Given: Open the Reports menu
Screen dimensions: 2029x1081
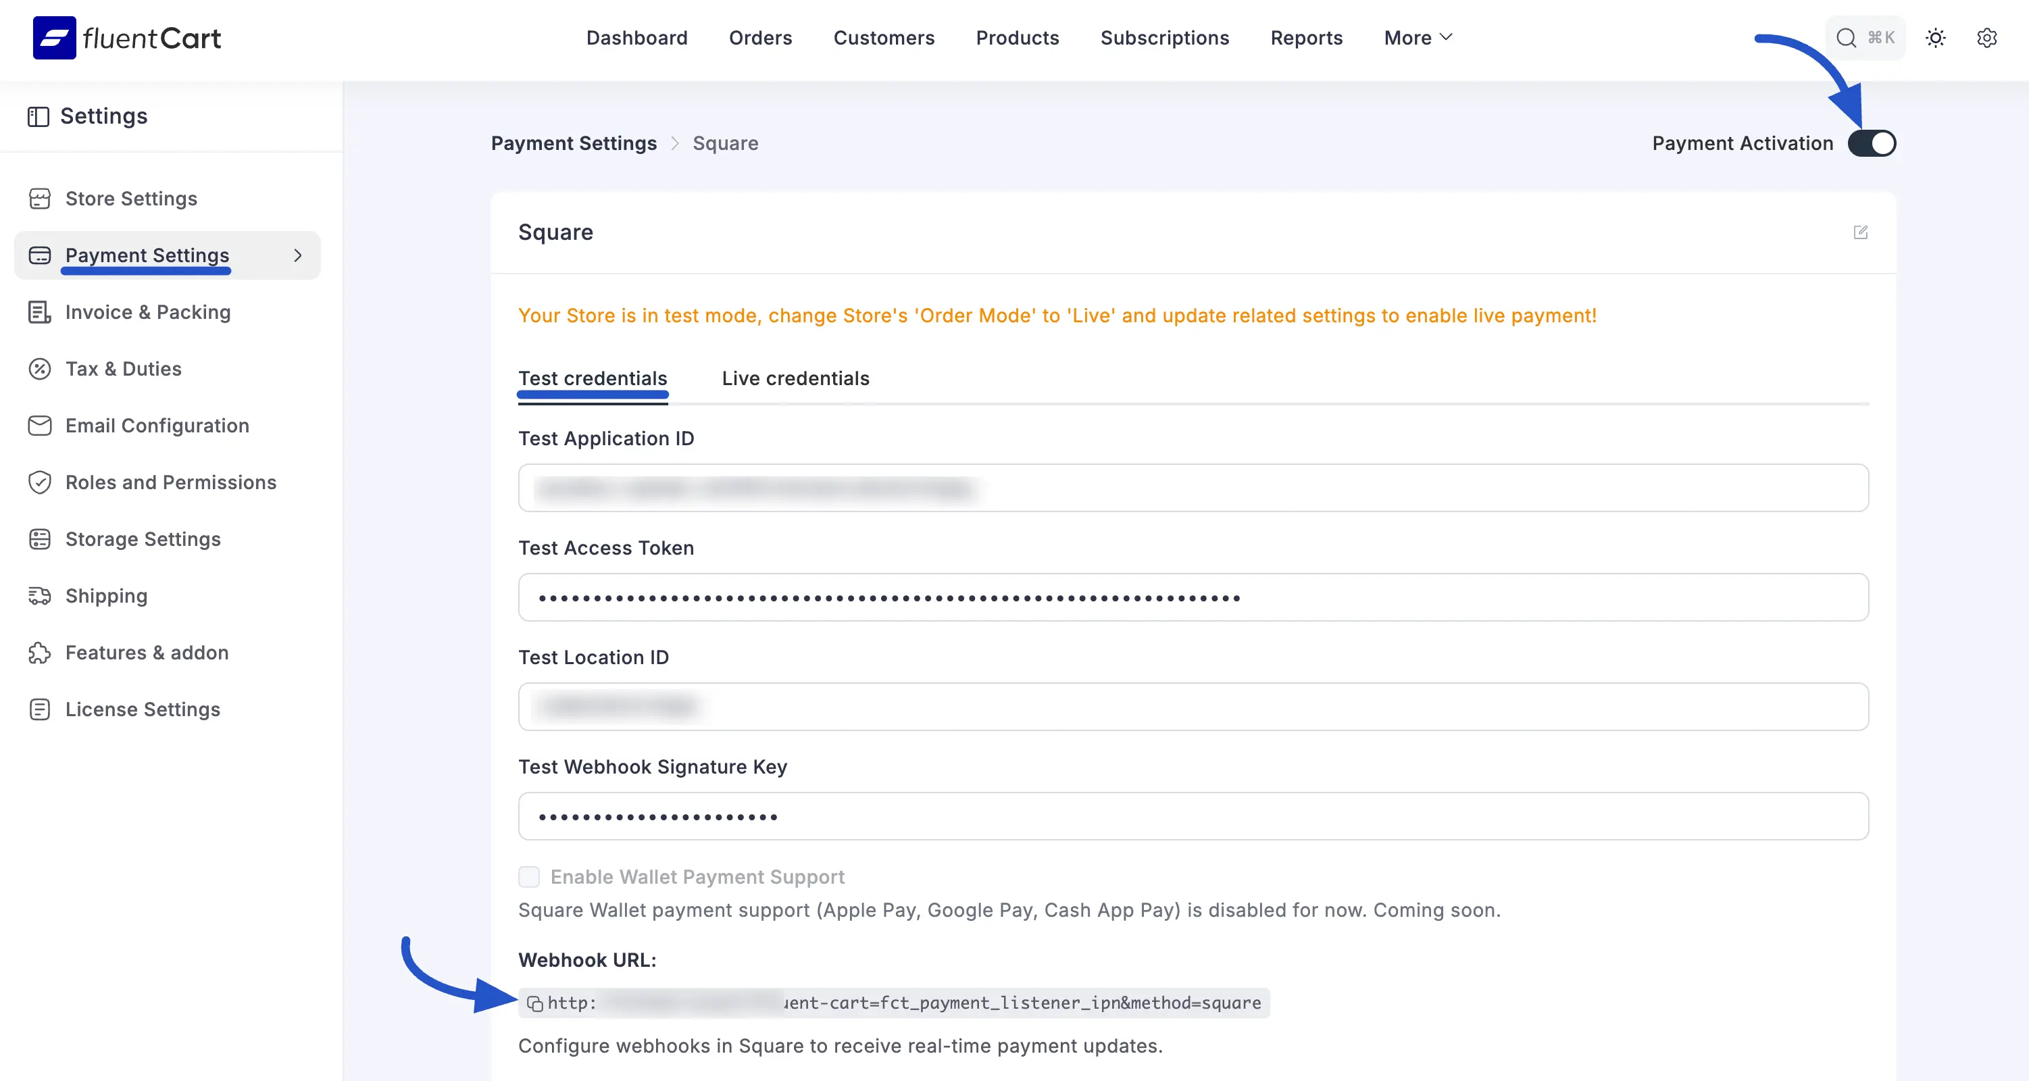Looking at the screenshot, I should 1306,38.
